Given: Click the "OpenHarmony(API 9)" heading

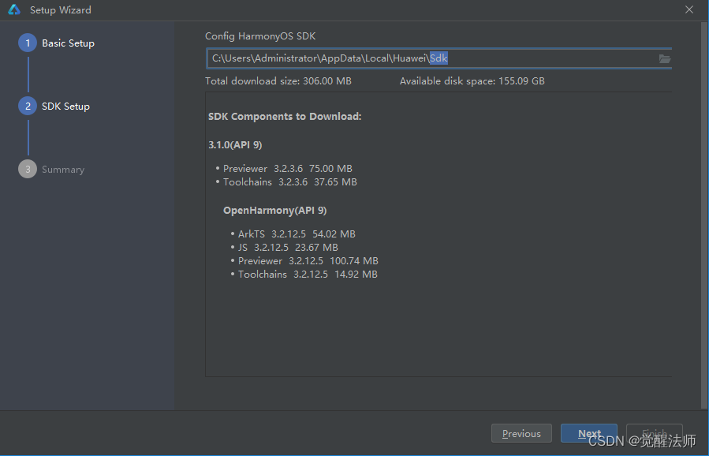Looking at the screenshot, I should [x=275, y=211].
